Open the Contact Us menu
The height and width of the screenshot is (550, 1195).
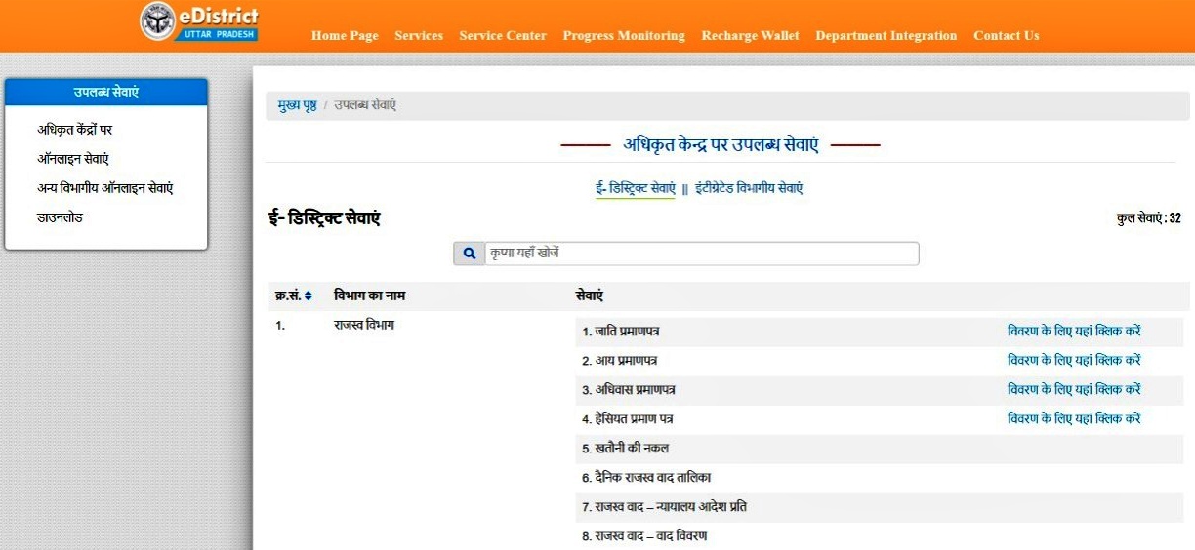[x=1006, y=35]
